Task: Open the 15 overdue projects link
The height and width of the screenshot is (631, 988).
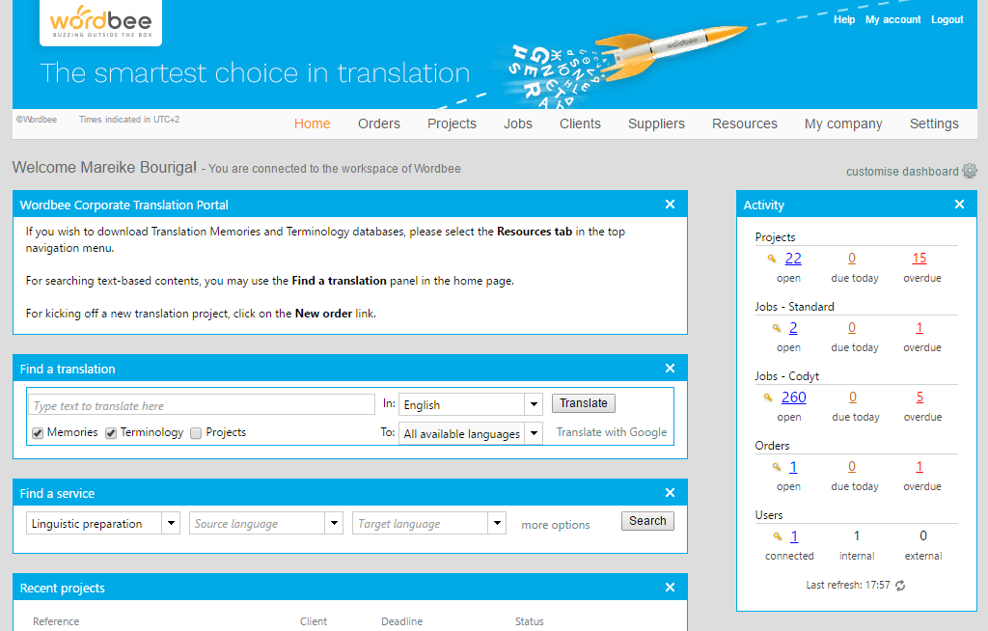Action: tap(919, 259)
